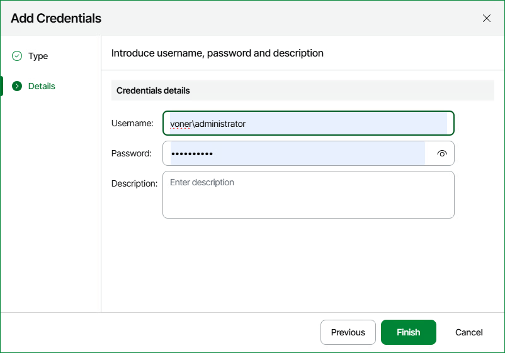Click the green checkmark icon beside Type
Image resolution: width=505 pixels, height=353 pixels.
click(x=17, y=56)
